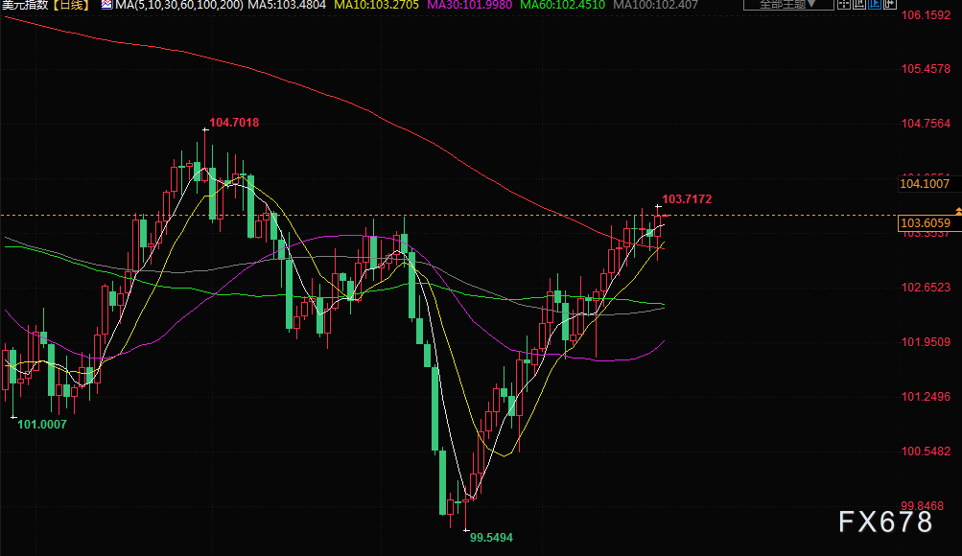962x556 pixels.
Task: Activate the blue highlighted play-arrow chart icon
Action: (875, 4)
